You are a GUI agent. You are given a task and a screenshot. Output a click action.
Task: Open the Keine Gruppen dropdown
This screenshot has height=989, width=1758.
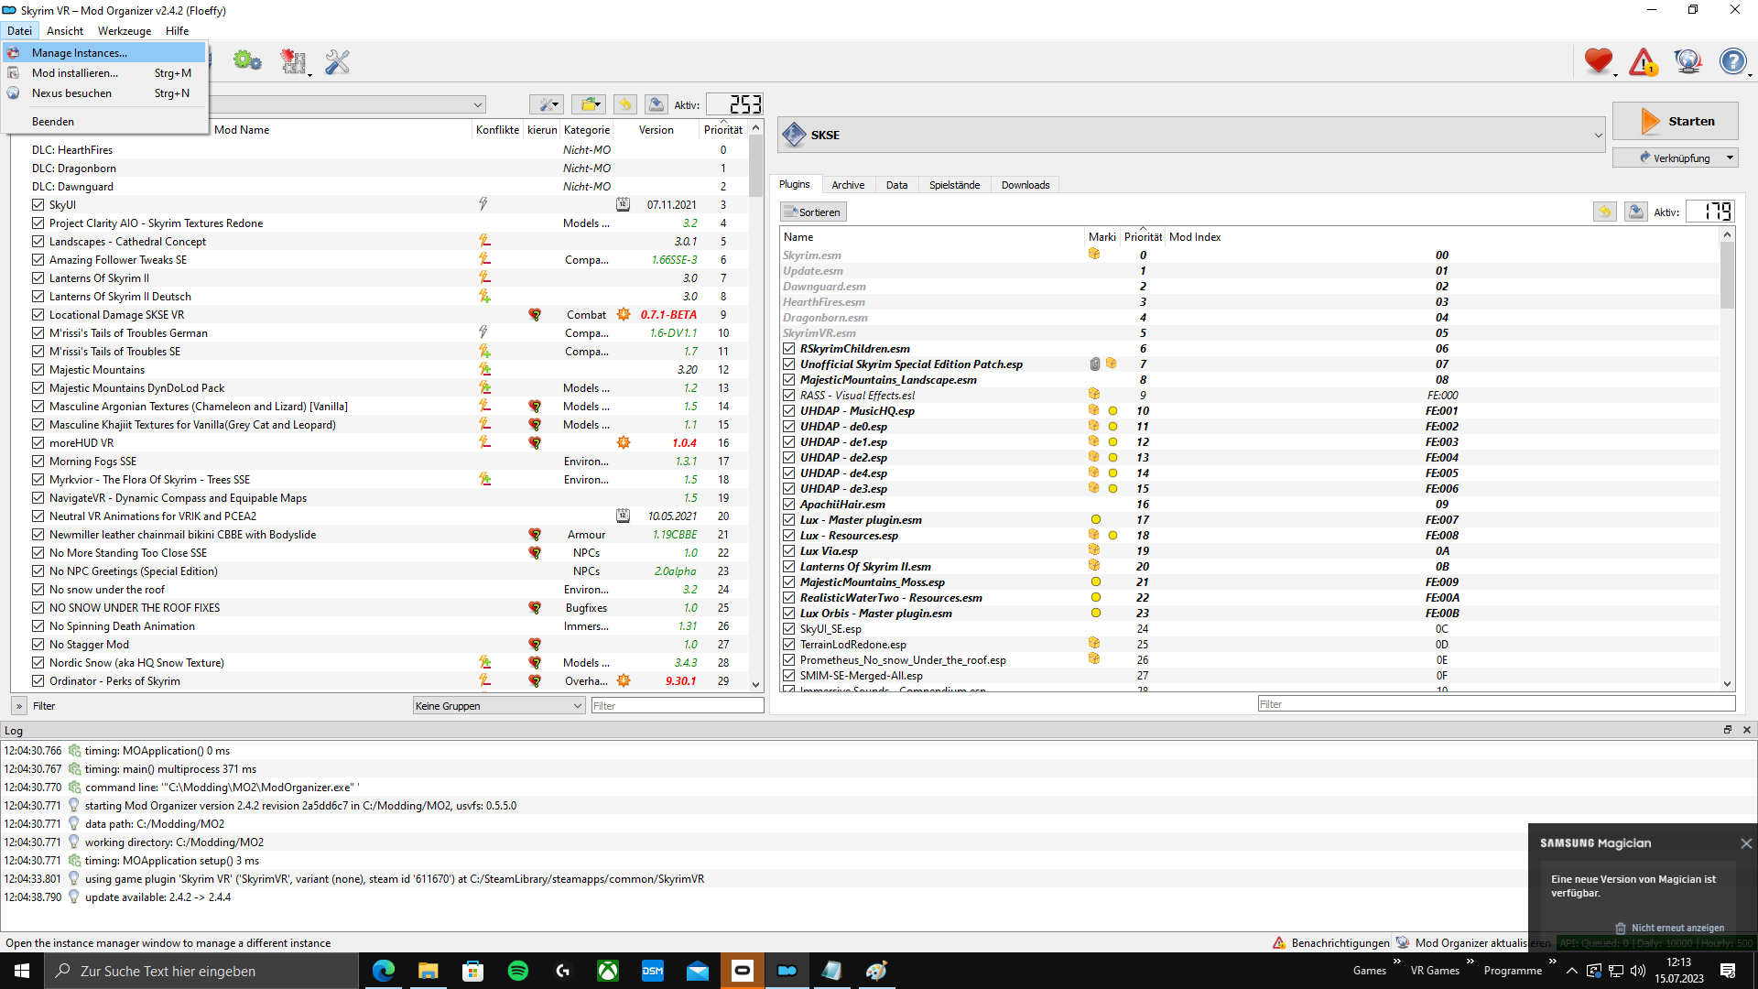[x=498, y=706]
